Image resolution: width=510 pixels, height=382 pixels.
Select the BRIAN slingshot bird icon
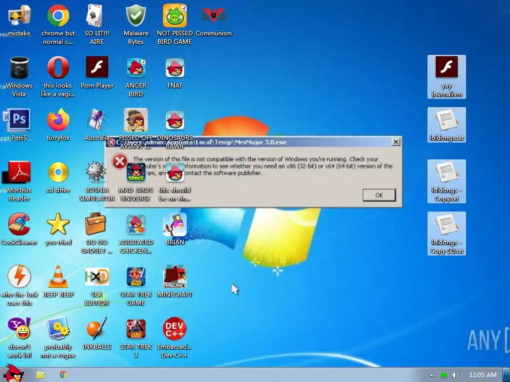point(175,229)
